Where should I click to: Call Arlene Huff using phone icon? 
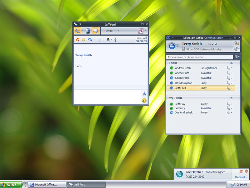228,73
